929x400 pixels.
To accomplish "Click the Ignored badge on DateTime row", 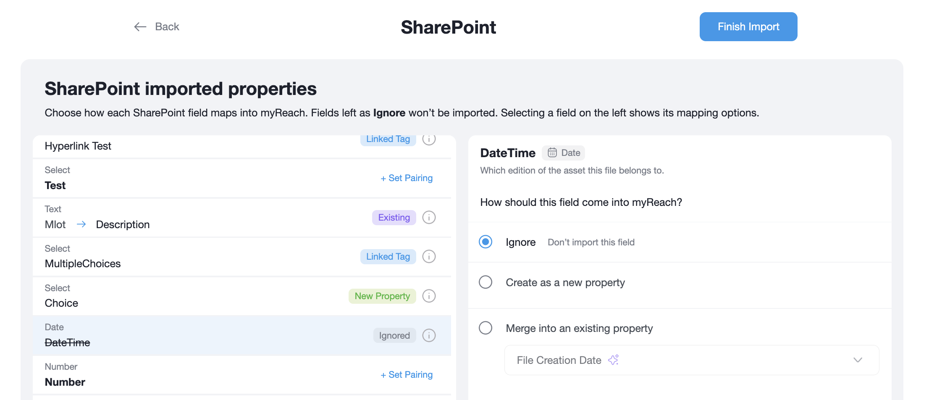I will coord(394,336).
